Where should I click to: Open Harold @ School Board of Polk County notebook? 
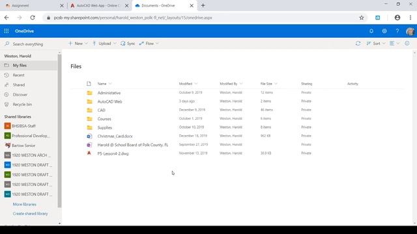click(x=133, y=145)
